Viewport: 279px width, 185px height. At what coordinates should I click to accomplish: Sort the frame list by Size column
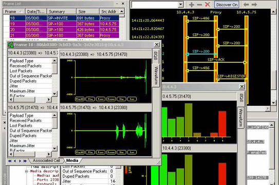88,11
